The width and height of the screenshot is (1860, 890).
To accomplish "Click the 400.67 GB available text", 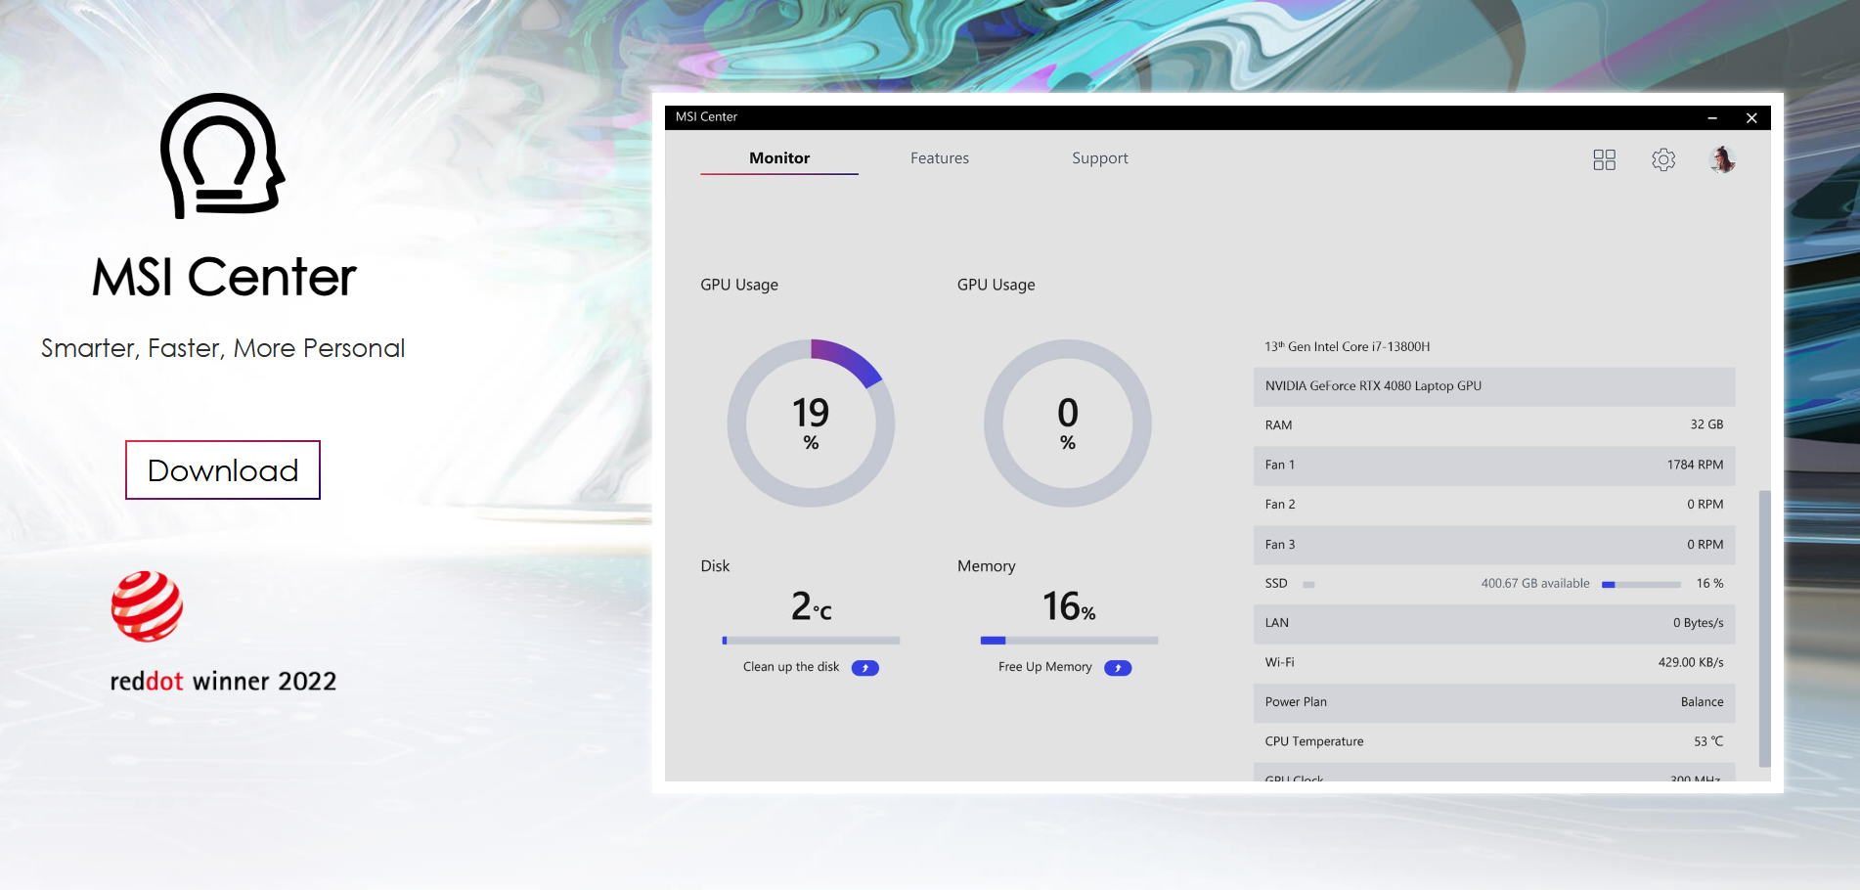I will pyautogui.click(x=1535, y=584).
